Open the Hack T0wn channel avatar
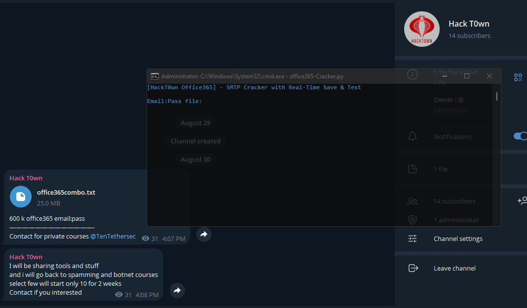 click(x=421, y=29)
